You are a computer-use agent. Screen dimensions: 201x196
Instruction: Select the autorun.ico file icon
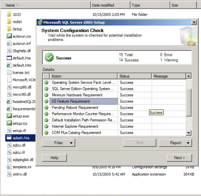pyautogui.click(x=9, y=36)
